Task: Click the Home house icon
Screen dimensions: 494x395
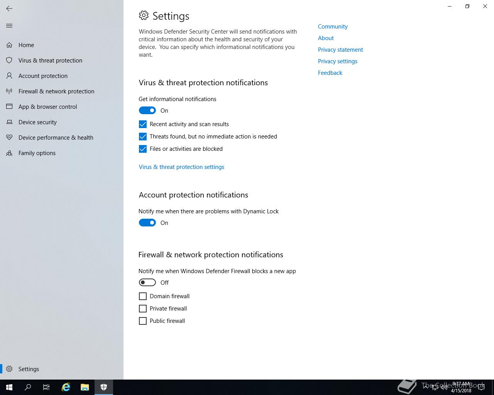Action: pyautogui.click(x=9, y=45)
